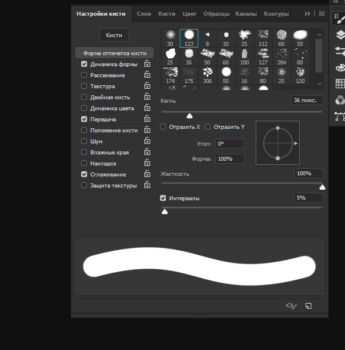
Task: Switch to the Каналы tab
Action: coord(246,14)
